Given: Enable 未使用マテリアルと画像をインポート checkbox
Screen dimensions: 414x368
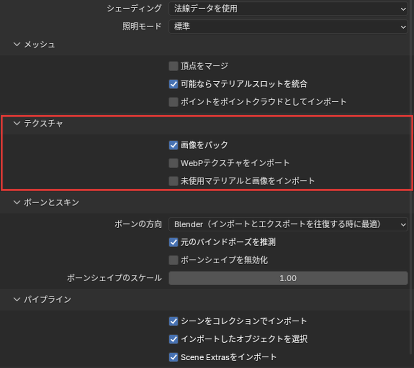Looking at the screenshot, I should (x=173, y=181).
